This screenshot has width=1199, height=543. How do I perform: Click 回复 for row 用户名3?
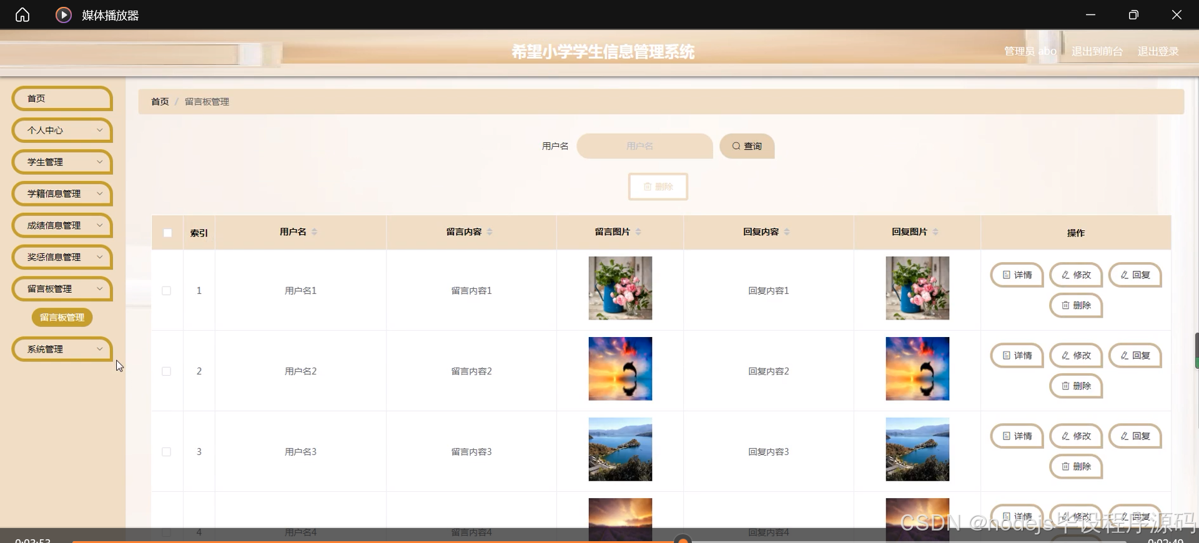[x=1135, y=436]
